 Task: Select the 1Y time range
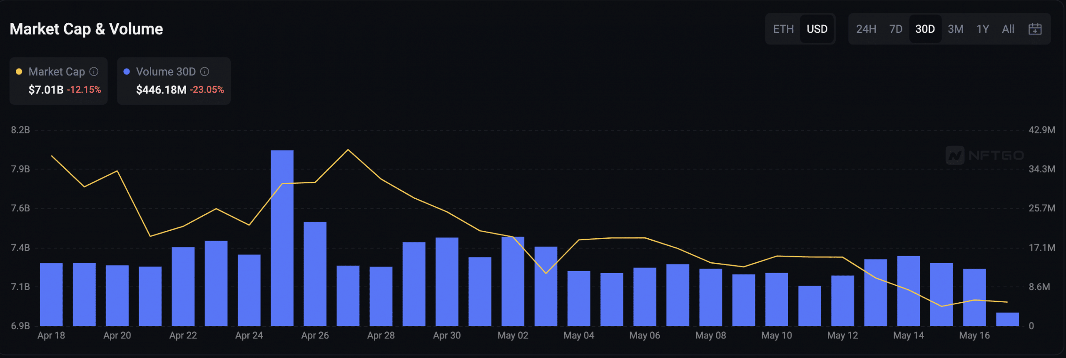983,29
